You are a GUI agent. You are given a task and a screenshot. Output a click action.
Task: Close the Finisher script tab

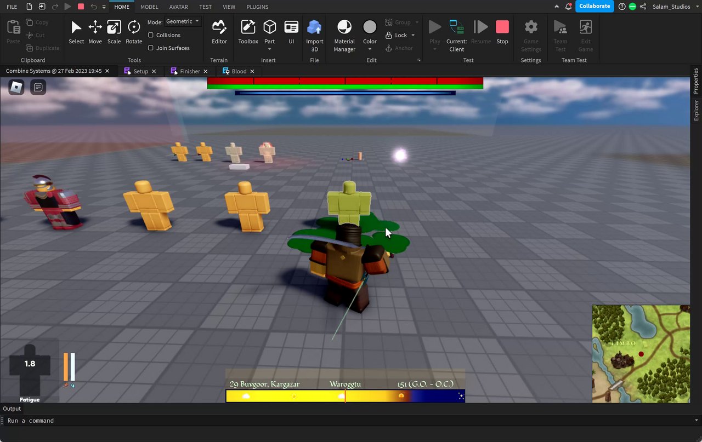206,71
